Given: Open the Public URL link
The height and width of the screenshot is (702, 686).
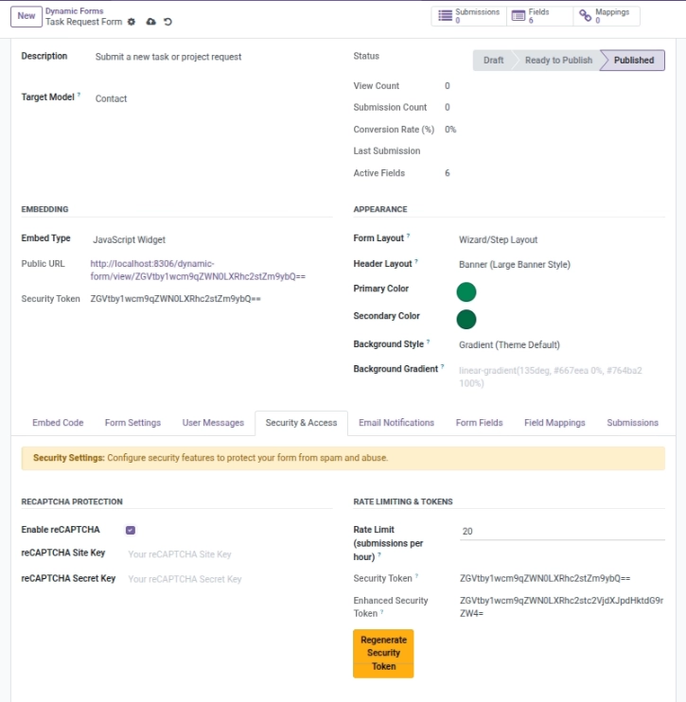Looking at the screenshot, I should pyautogui.click(x=198, y=270).
